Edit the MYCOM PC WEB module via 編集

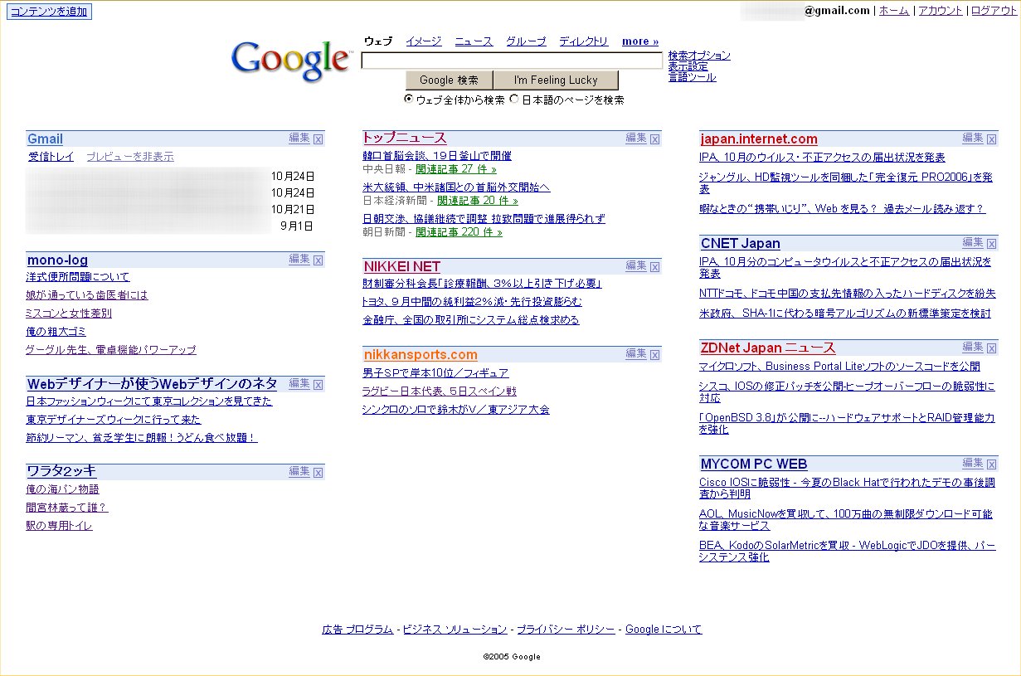coord(973,464)
